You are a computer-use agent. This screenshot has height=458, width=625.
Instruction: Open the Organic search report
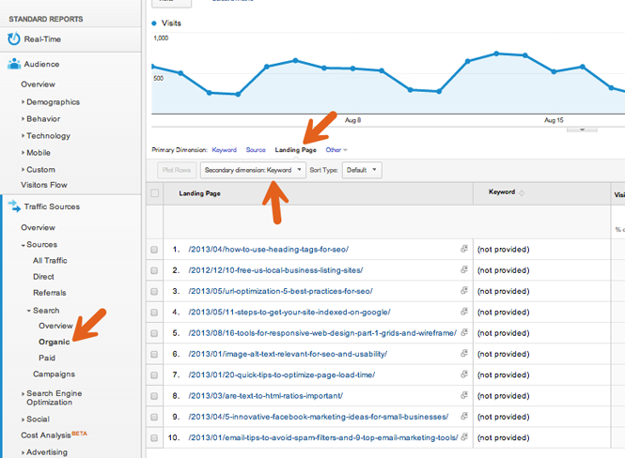55,342
